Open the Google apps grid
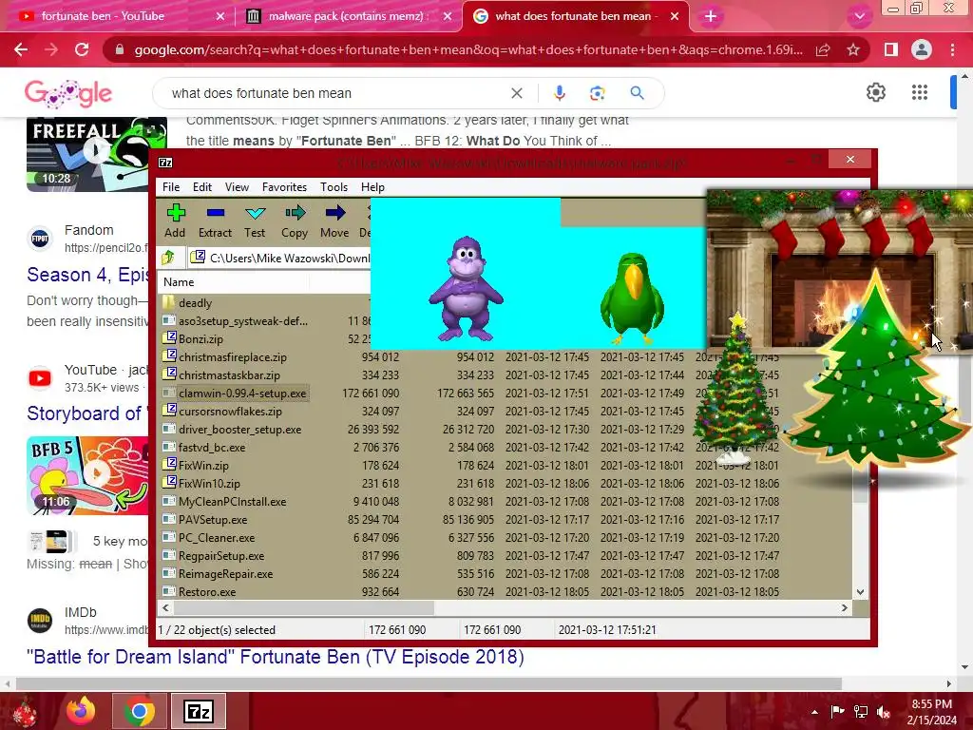 pos(920,92)
